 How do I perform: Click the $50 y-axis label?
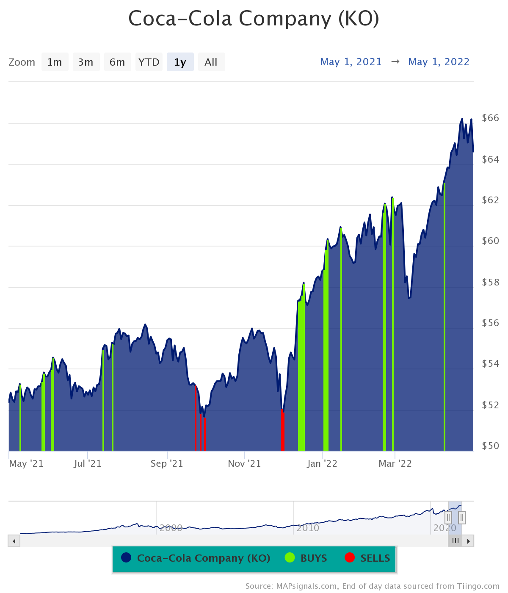(x=491, y=446)
